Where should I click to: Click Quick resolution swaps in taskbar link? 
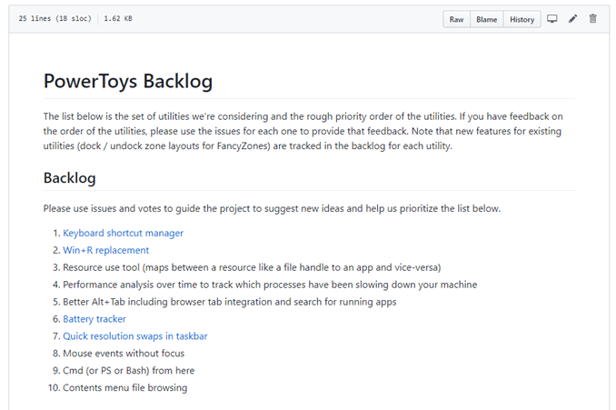point(134,336)
